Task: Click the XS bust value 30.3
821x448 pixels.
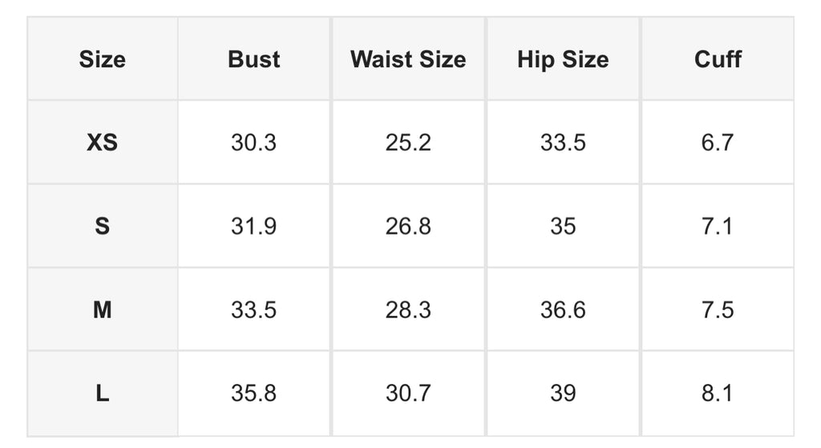Action: tap(253, 143)
